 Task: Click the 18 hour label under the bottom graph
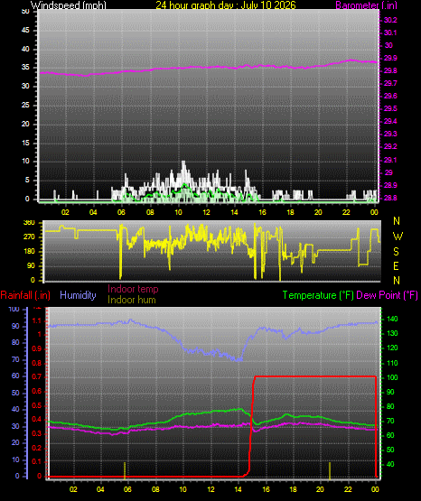(293, 489)
